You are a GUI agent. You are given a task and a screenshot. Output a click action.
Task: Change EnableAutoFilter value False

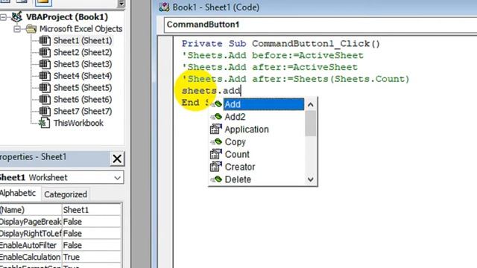92,246
